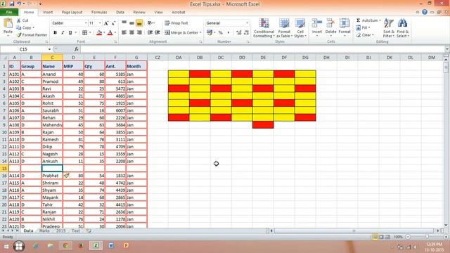This screenshot has height=253, width=450.
Task: Toggle Underline formatting
Action: (x=70, y=33)
